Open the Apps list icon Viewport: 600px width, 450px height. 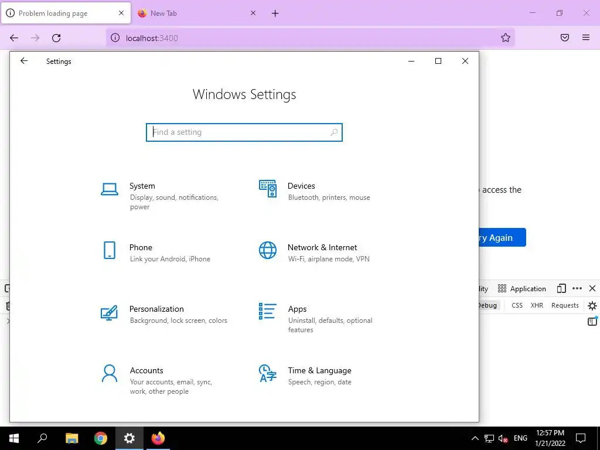coord(267,311)
